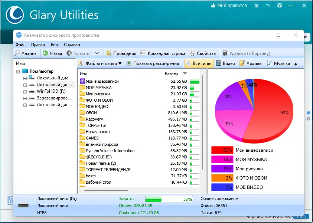The image size is (313, 223).
Task: Toggle Показать расширения
Action: [x=153, y=63]
